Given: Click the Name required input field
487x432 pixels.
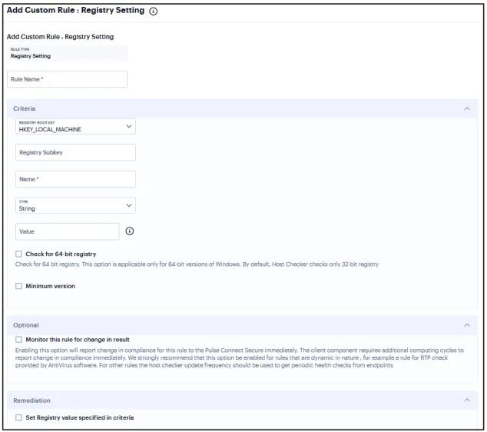Looking at the screenshot, I should [x=75, y=179].
